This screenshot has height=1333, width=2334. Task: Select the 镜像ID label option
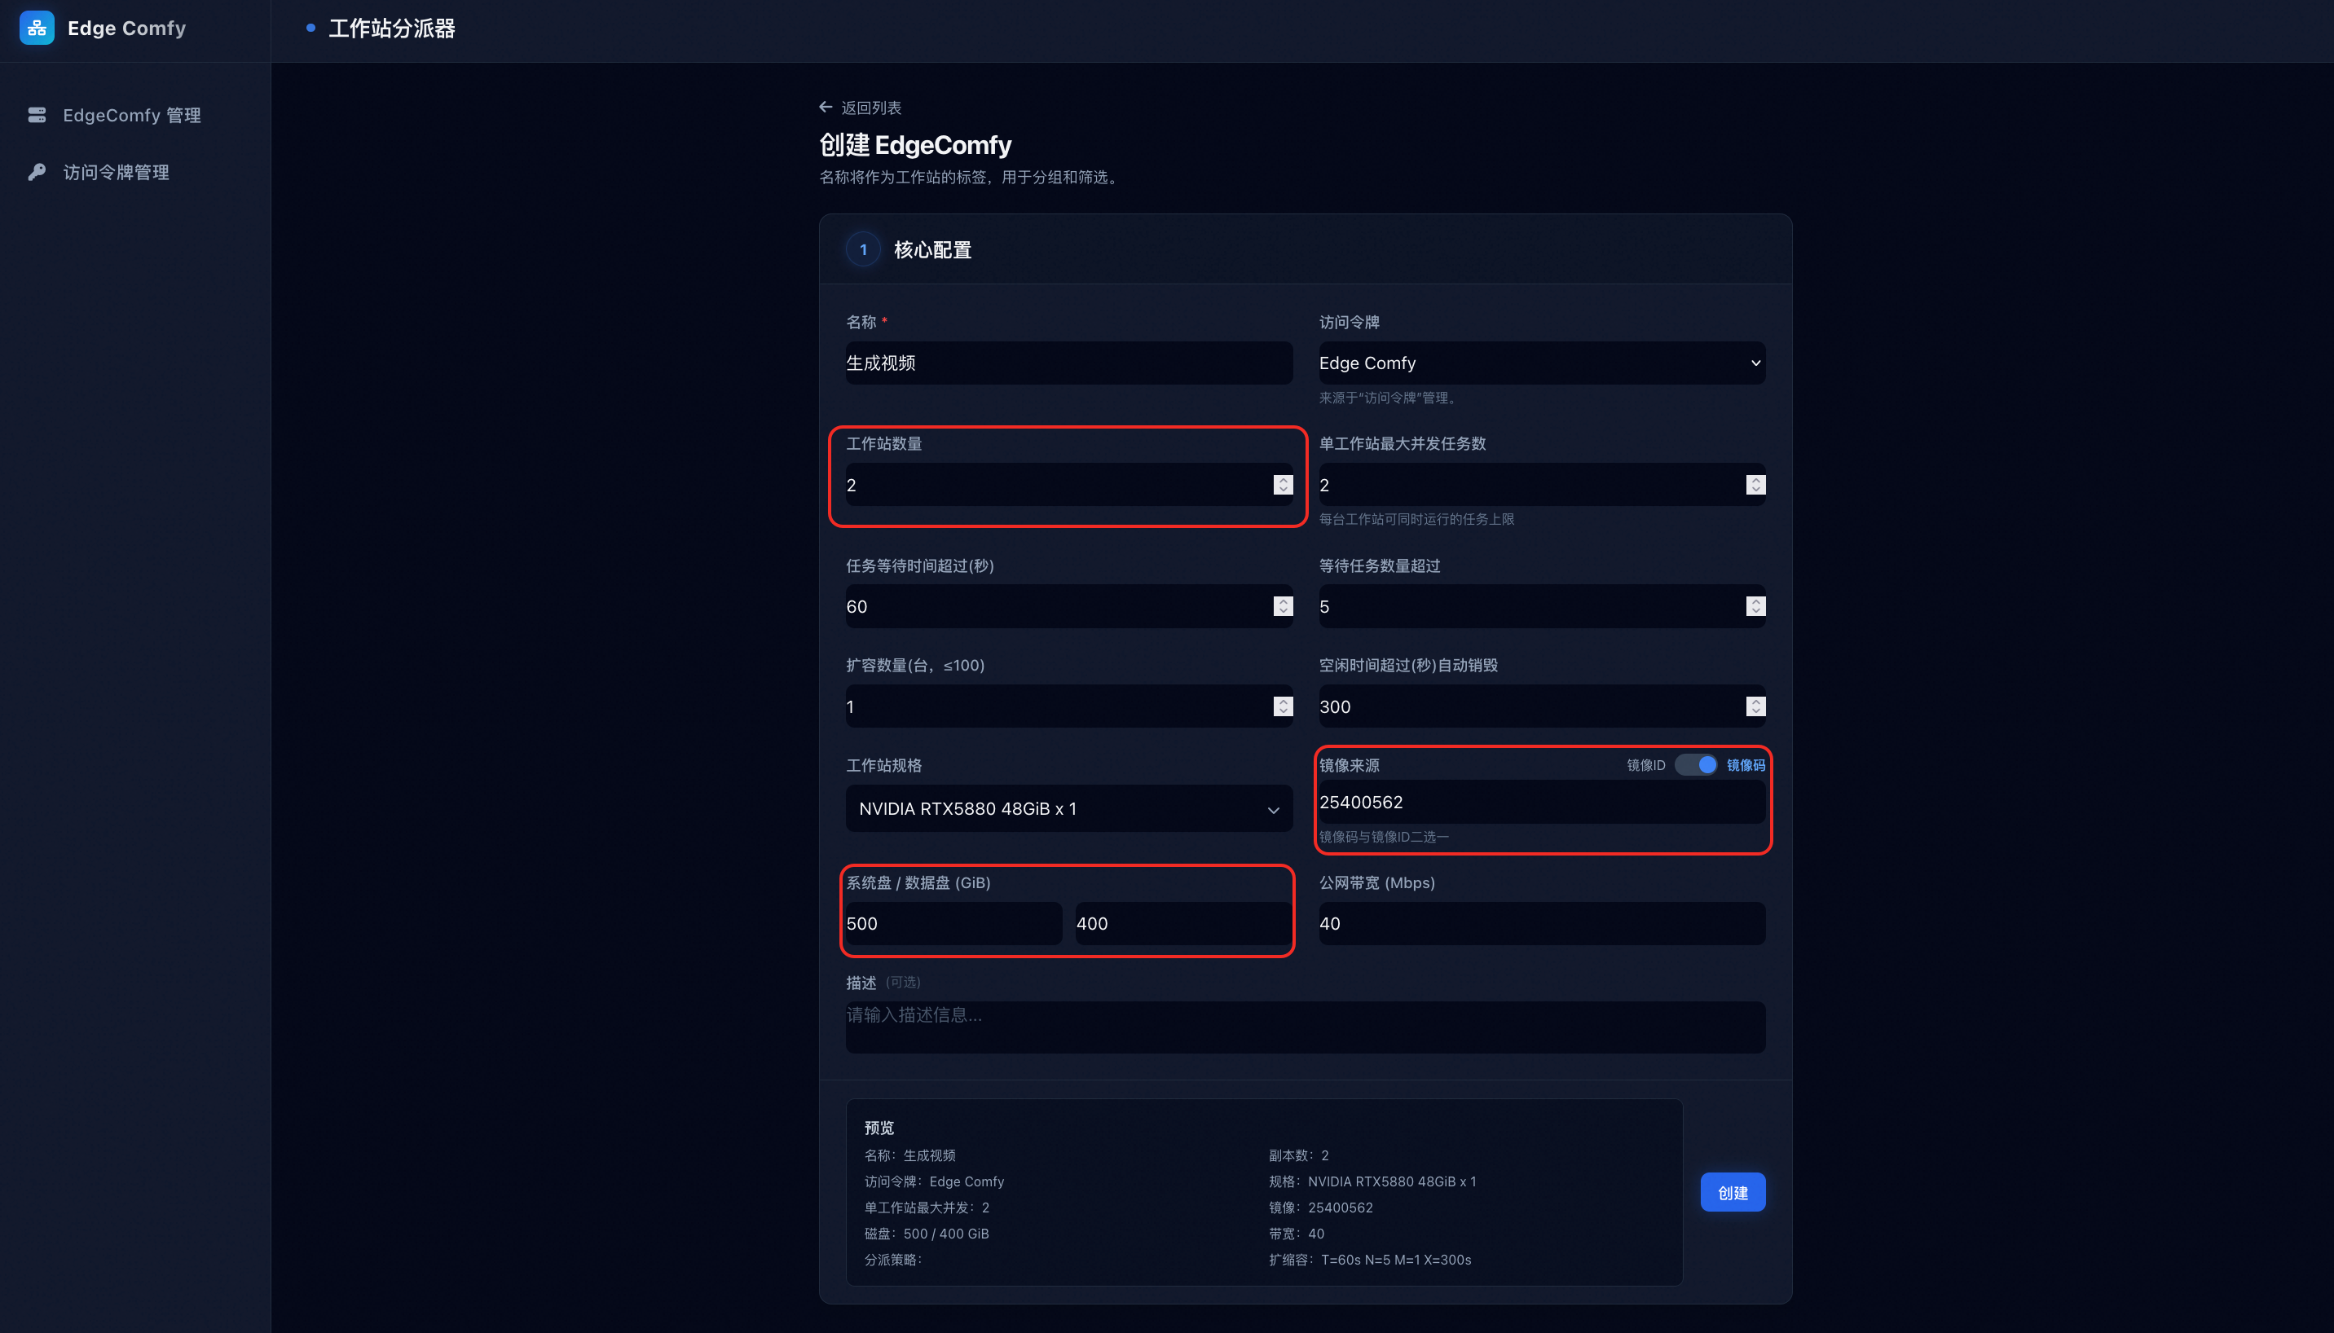[x=1645, y=765]
